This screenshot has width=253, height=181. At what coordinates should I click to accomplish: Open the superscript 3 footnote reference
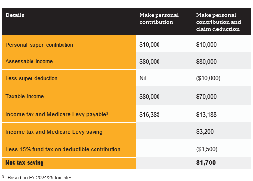(107, 113)
